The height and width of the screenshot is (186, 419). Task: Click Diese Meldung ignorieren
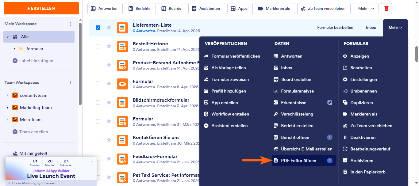point(32,183)
